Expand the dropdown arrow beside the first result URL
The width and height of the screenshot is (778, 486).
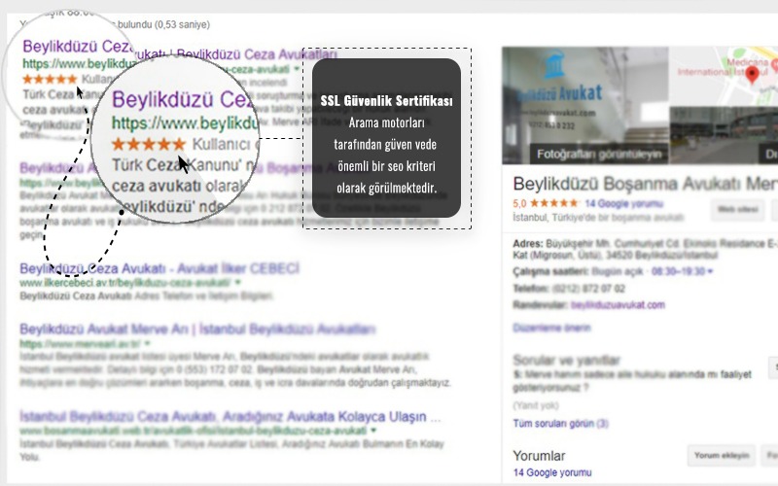pyautogui.click(x=297, y=68)
